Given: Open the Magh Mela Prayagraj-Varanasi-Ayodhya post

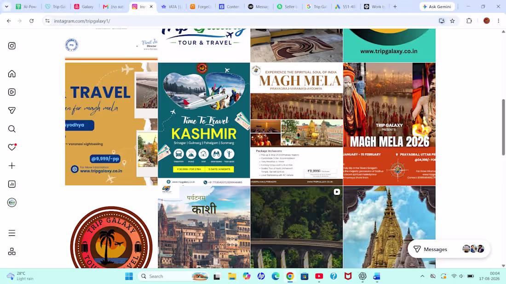Looking at the screenshot, I should point(297,124).
